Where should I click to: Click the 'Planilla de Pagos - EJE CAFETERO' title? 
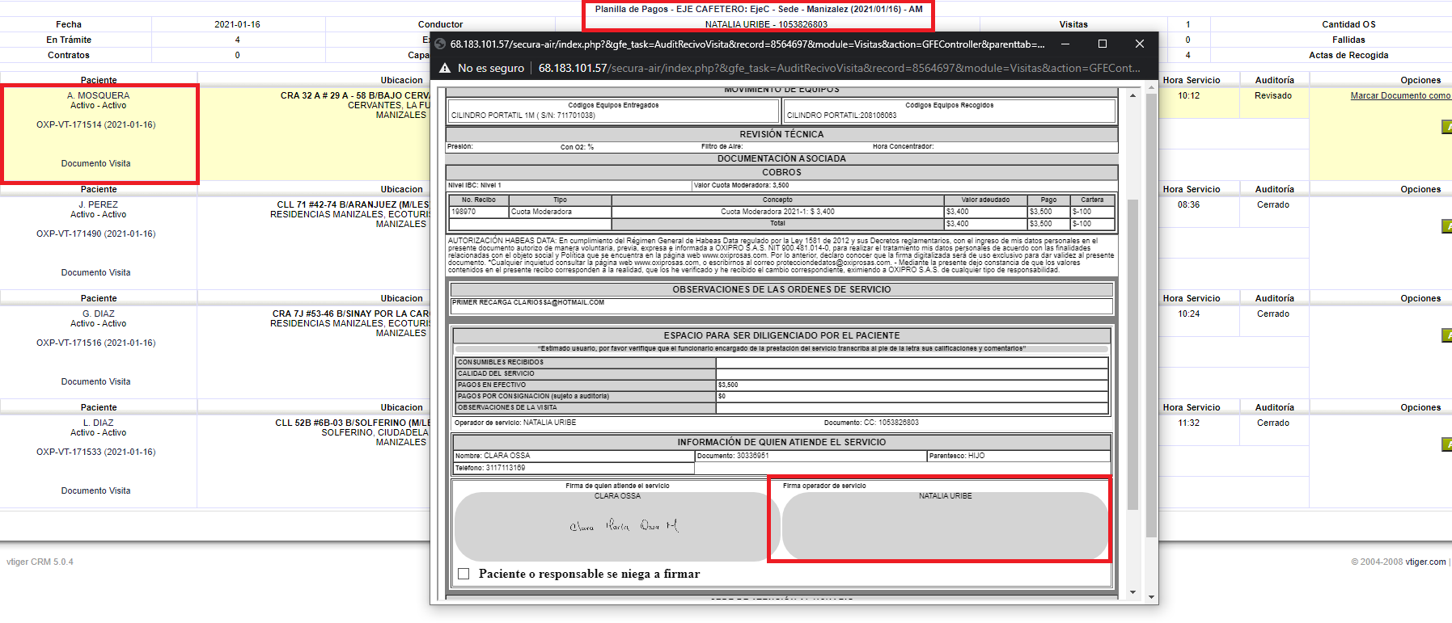pos(759,9)
